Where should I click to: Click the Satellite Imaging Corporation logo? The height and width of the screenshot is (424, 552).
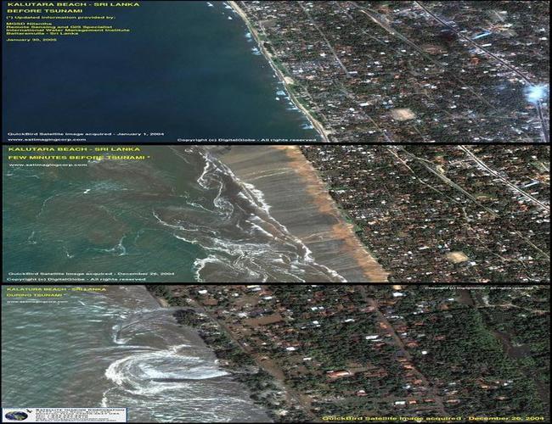click(64, 415)
